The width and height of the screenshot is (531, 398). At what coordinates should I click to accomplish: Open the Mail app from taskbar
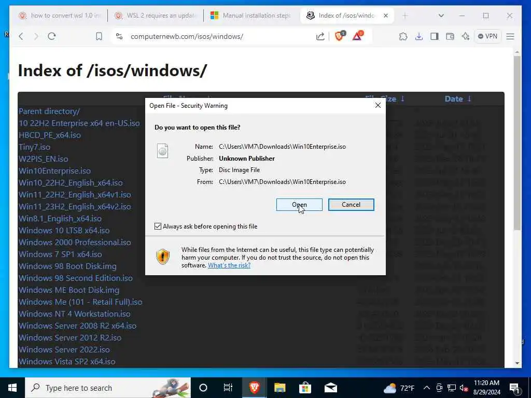[330, 388]
